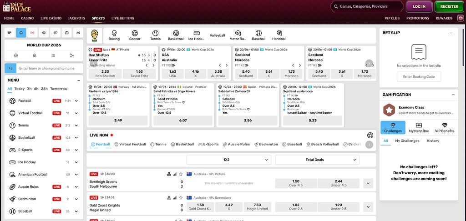
Task: Open the VIP CLUB link
Action: click(392, 18)
